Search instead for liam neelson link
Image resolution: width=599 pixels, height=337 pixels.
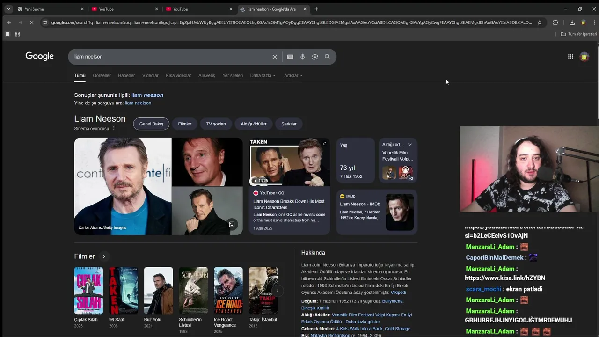click(x=138, y=103)
